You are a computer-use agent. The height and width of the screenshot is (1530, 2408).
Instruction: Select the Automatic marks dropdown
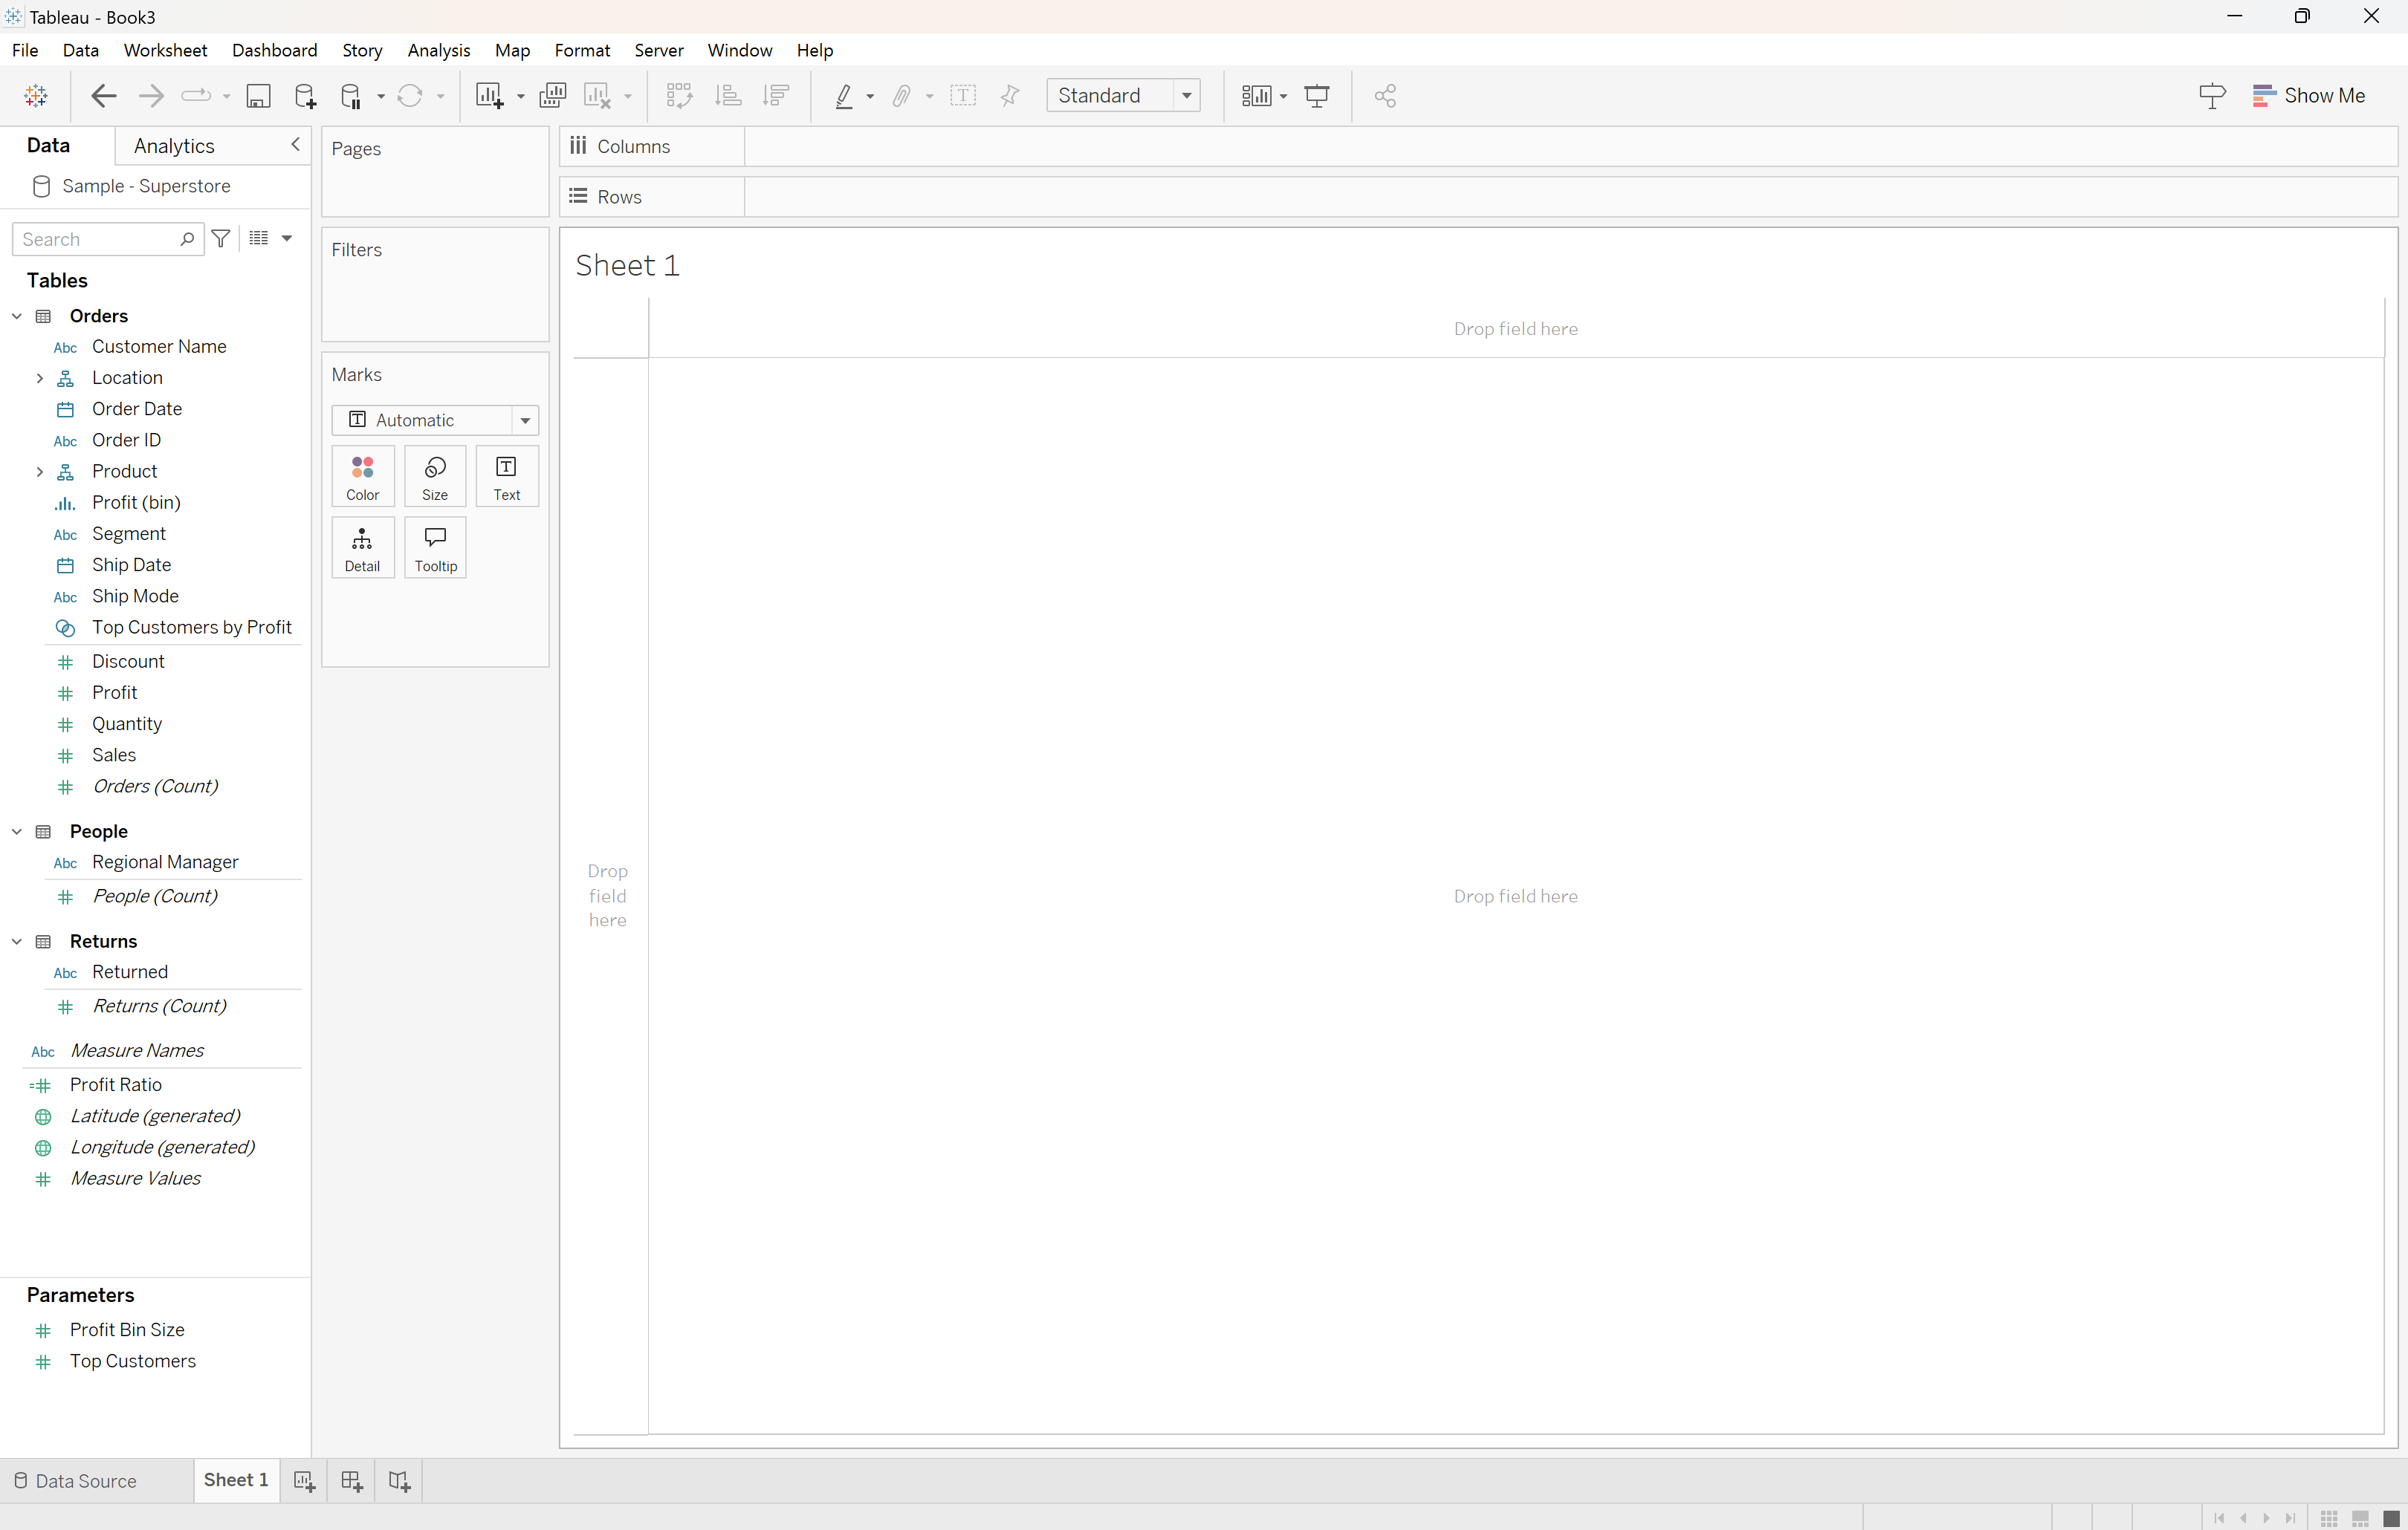pyautogui.click(x=436, y=420)
